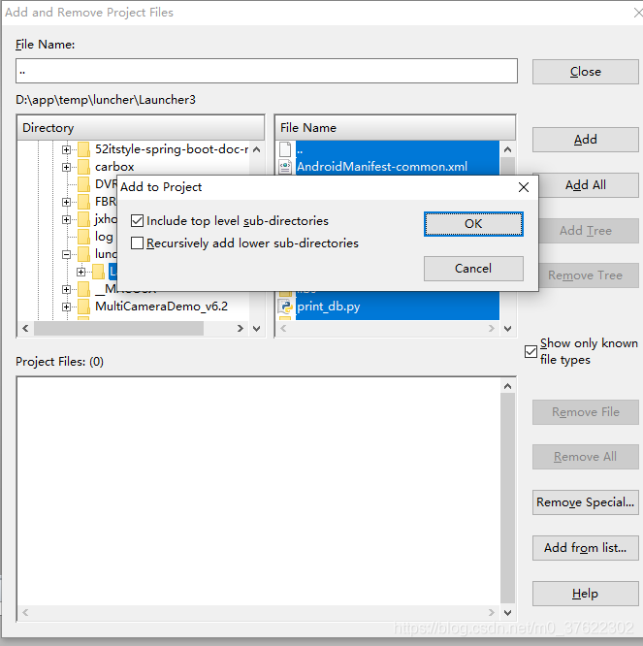Viewport: 643px width, 646px height.
Task: Click the File Name text input field
Action: point(267,71)
